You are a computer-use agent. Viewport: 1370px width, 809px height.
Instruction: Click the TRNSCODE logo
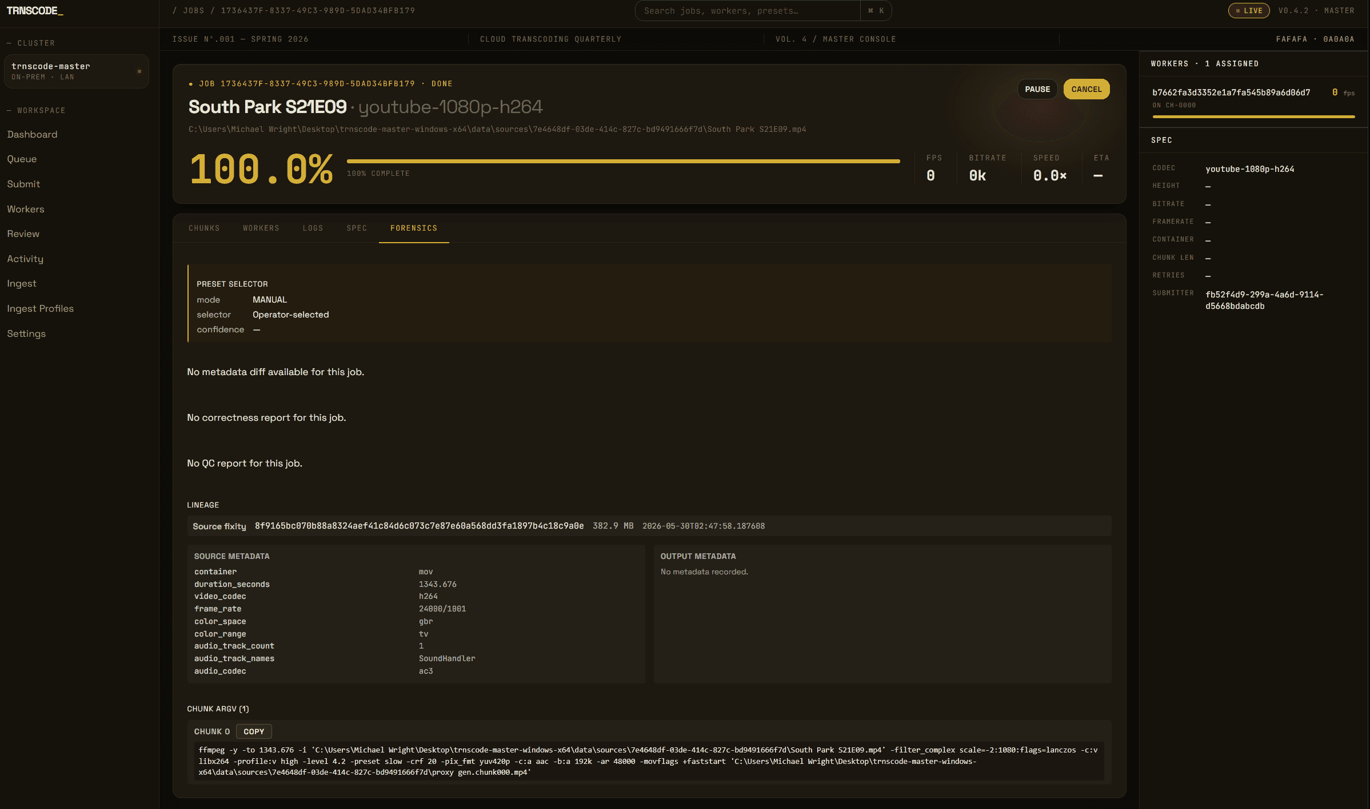pos(35,11)
